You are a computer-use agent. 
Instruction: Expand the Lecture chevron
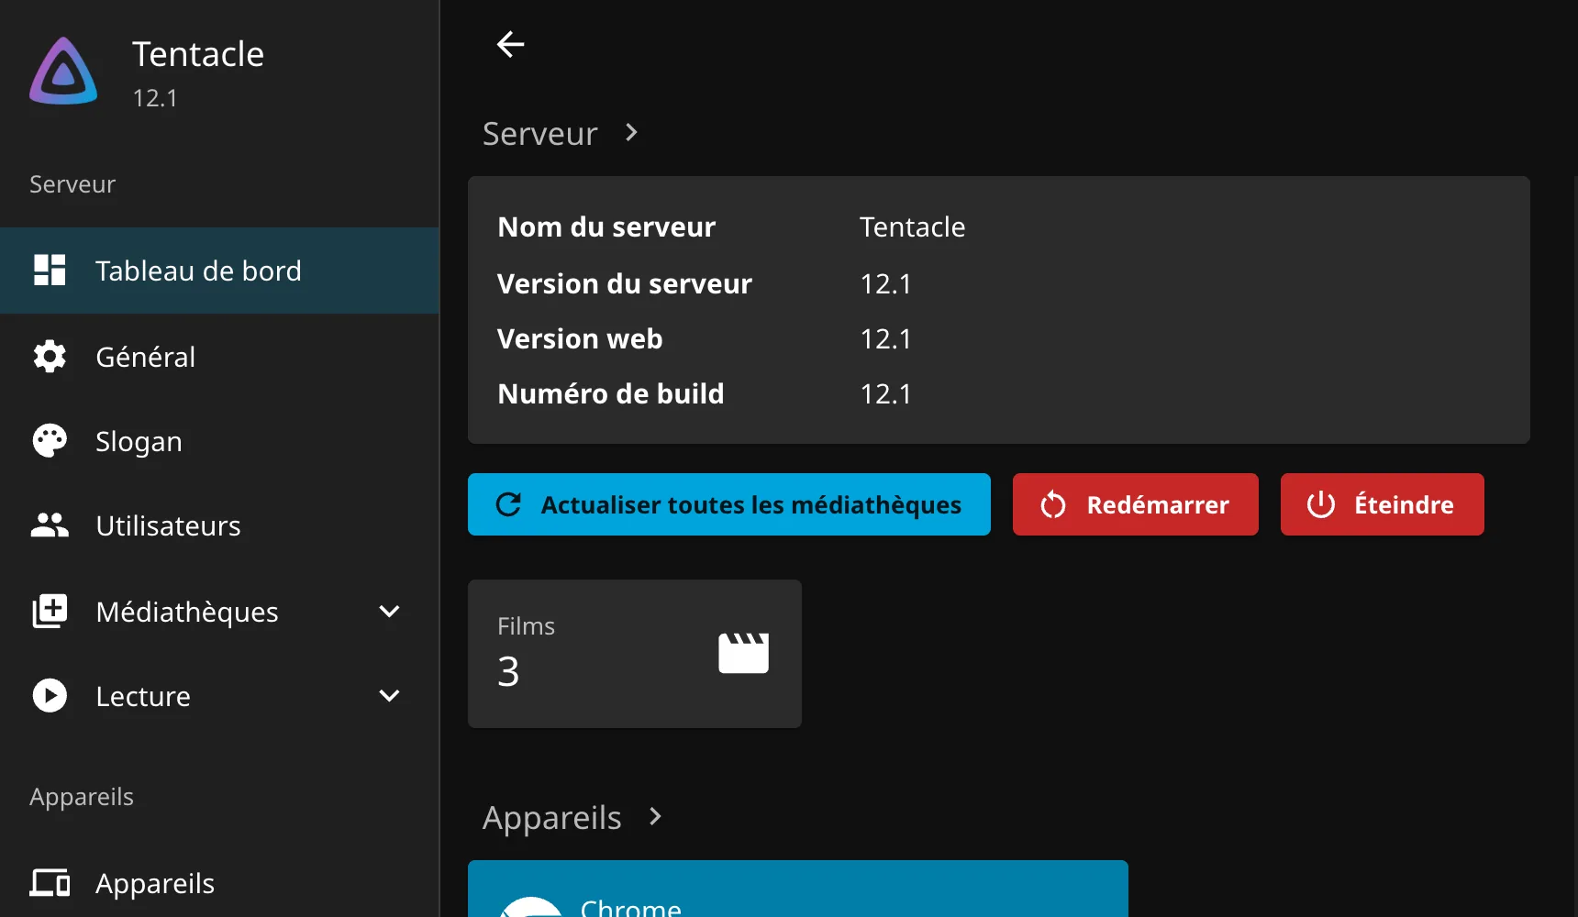tap(389, 696)
